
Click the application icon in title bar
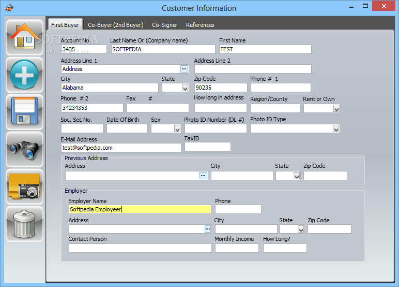(x=9, y=8)
